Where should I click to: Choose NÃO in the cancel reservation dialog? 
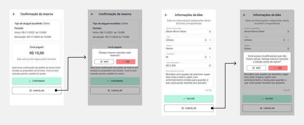click(104, 61)
